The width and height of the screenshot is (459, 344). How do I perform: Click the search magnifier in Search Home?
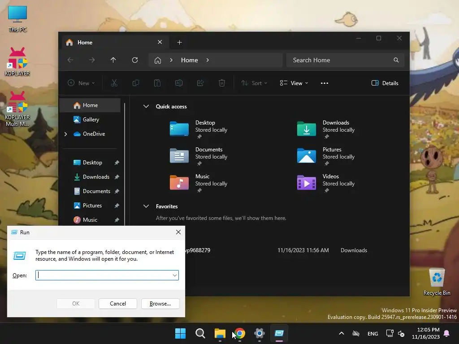click(x=396, y=60)
